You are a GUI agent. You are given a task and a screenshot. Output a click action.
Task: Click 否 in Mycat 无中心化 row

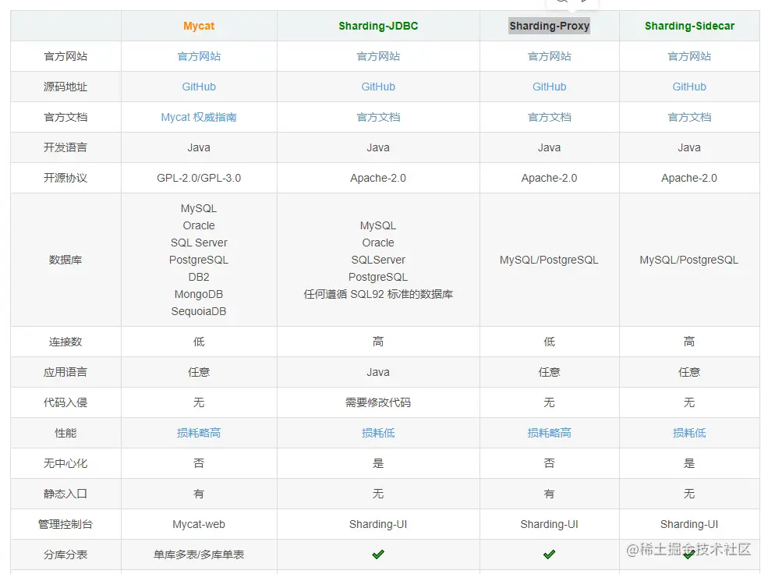point(199,463)
